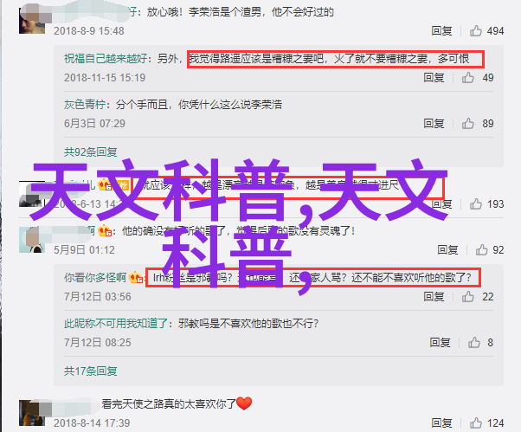Tap thumbs-up on comment with 193 likes
The image size is (521, 432).
point(475,203)
